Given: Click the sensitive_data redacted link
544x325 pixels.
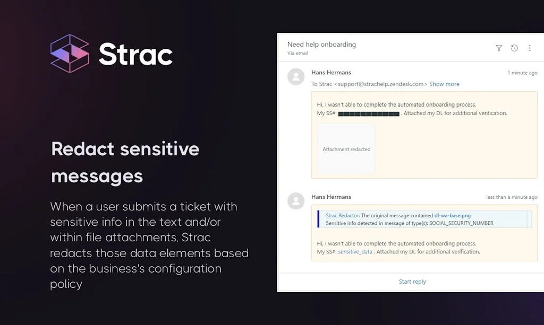Looking at the screenshot, I should [355, 251].
